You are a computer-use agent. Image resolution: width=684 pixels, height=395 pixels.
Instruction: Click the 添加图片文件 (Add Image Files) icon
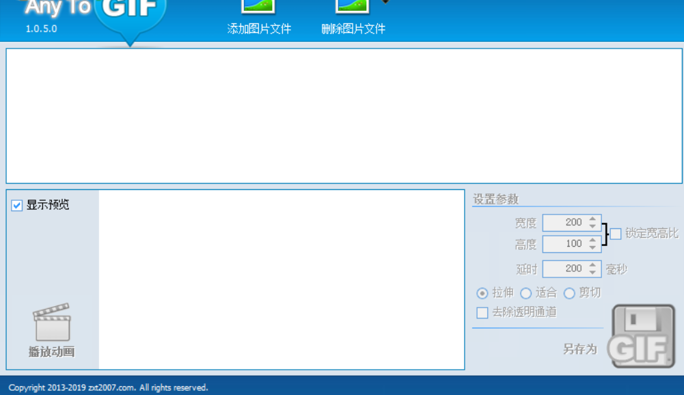[260, 8]
